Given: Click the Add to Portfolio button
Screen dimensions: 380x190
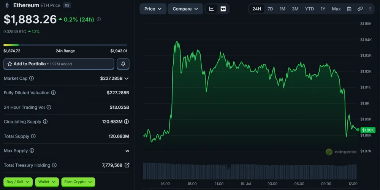Looking at the screenshot, I should (59, 64).
